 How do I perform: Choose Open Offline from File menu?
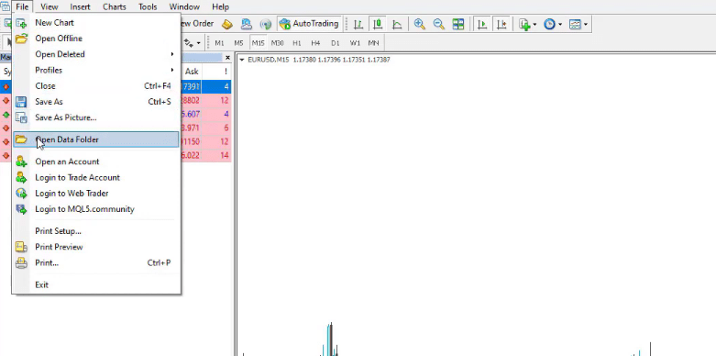[x=96, y=39]
